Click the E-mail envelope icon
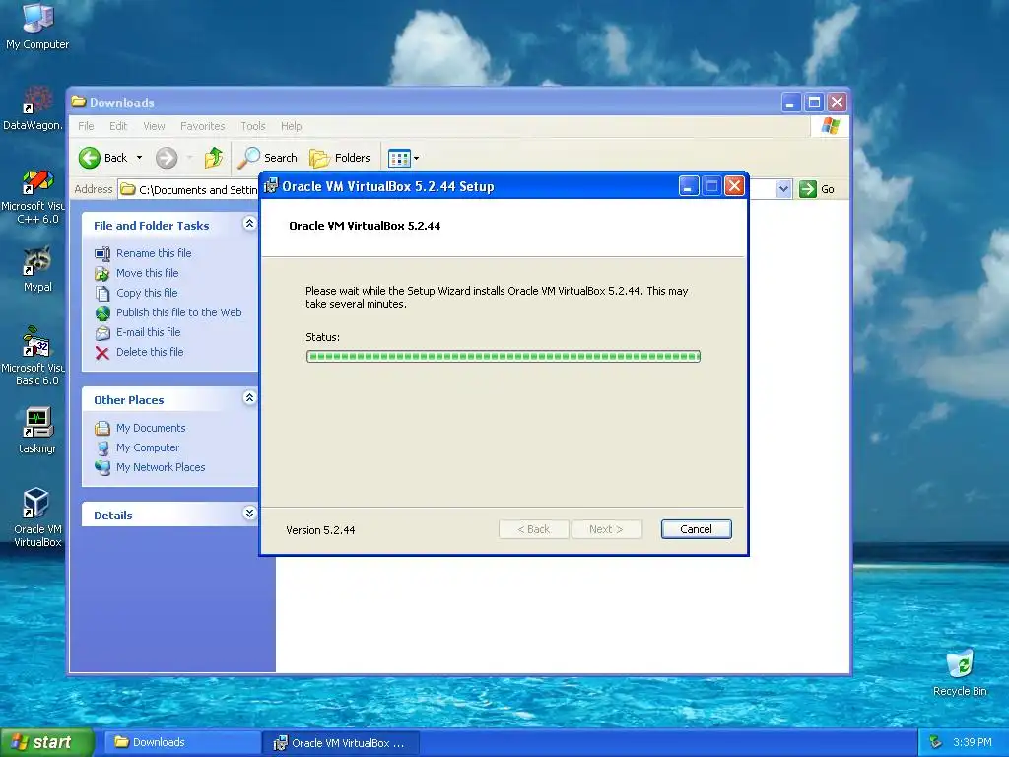 click(102, 333)
